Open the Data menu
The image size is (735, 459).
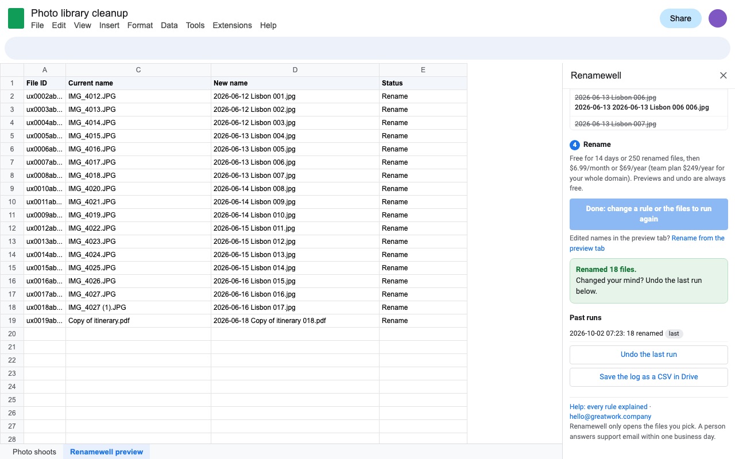point(169,25)
